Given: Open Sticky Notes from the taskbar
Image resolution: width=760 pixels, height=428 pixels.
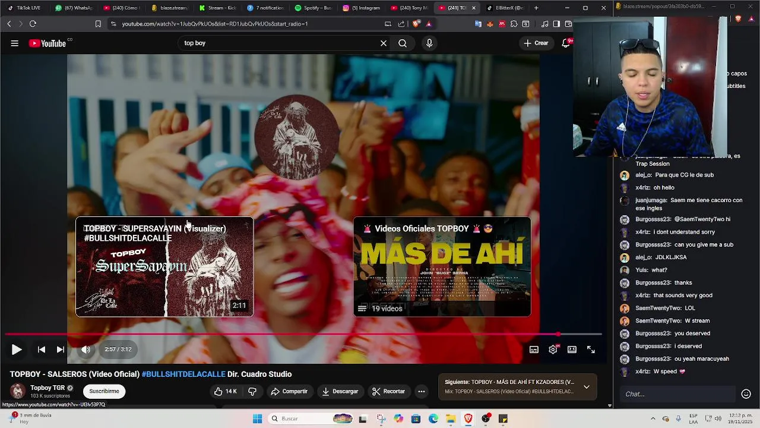Looking at the screenshot, I should click(503, 418).
